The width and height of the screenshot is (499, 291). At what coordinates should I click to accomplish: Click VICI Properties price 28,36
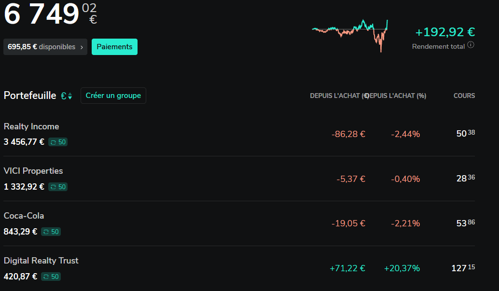466,178
